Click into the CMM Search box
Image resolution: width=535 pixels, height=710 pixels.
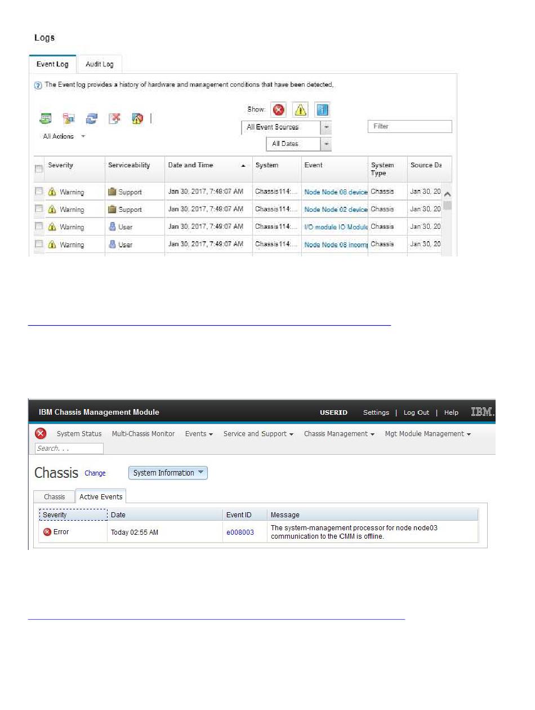click(69, 449)
